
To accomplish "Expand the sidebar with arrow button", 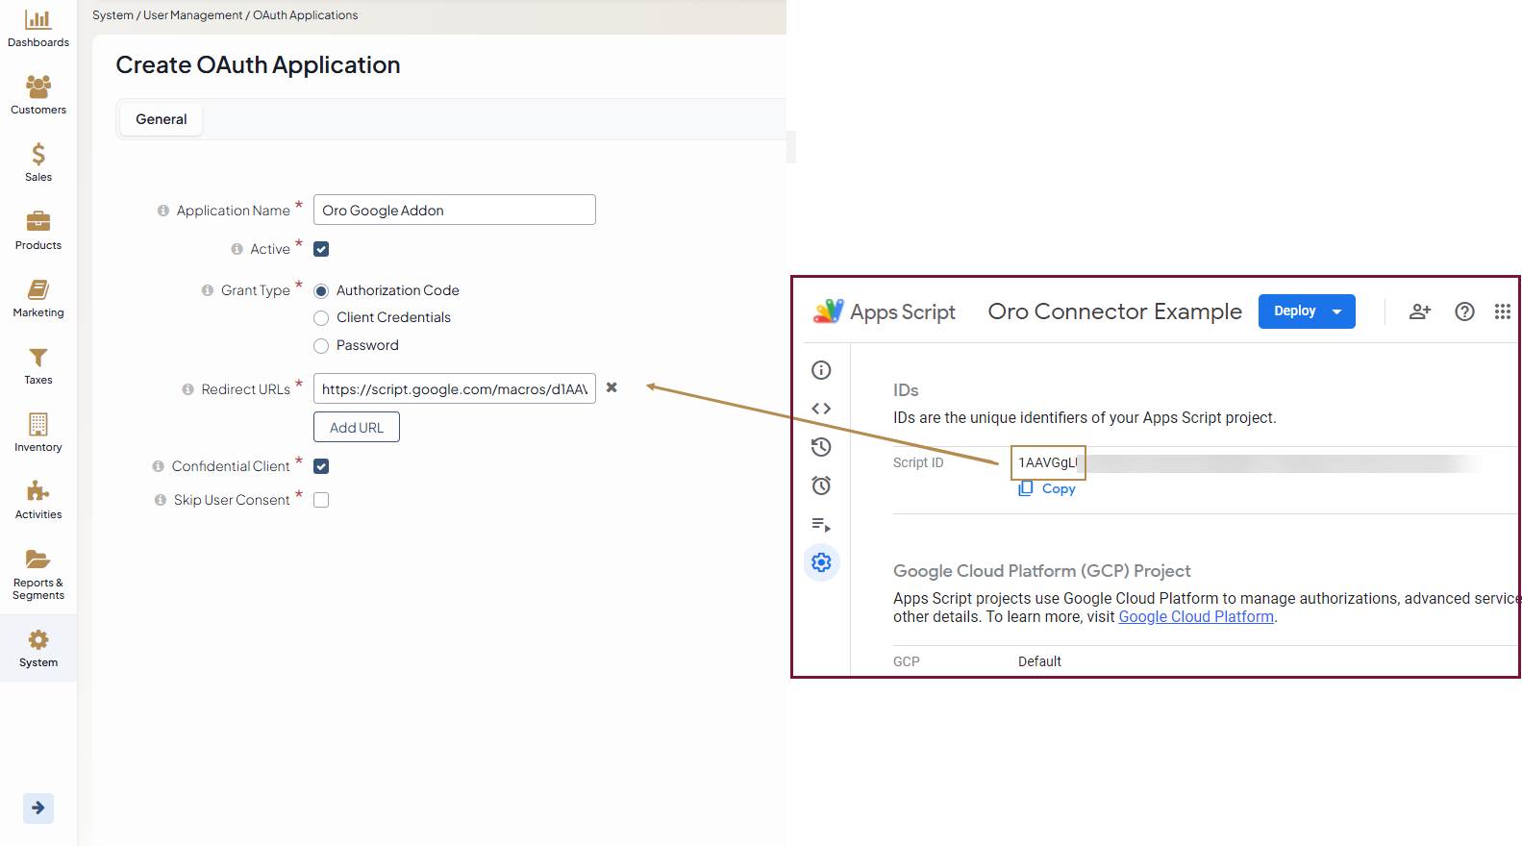I will [x=38, y=808].
